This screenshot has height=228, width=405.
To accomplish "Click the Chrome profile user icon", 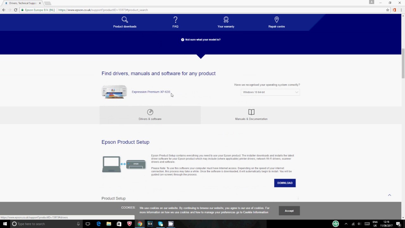I will (x=371, y=2).
